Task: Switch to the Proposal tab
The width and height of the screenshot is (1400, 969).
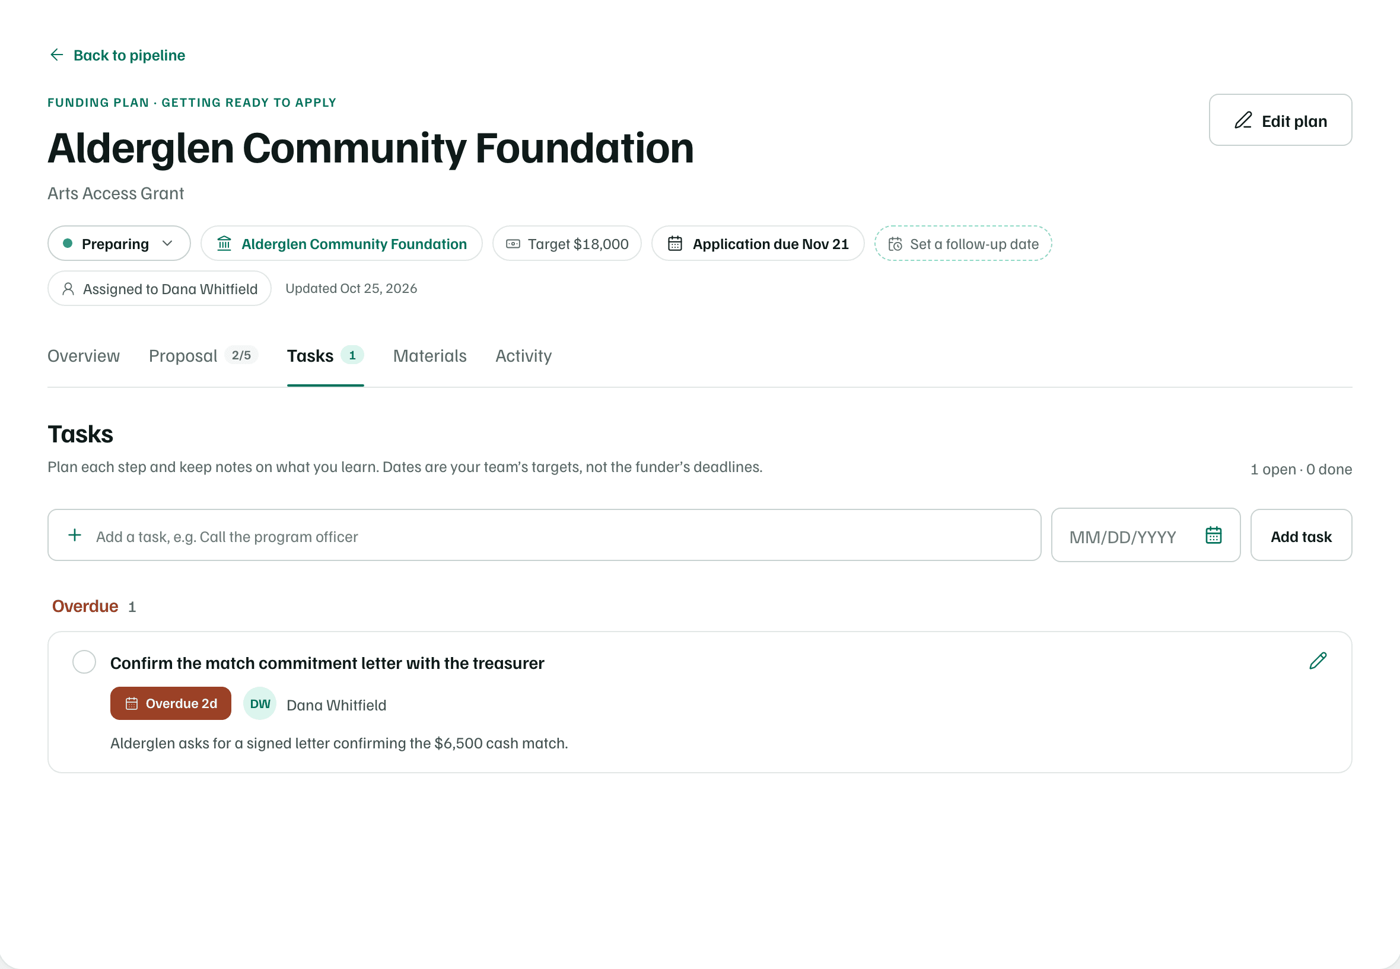Action: tap(203, 356)
